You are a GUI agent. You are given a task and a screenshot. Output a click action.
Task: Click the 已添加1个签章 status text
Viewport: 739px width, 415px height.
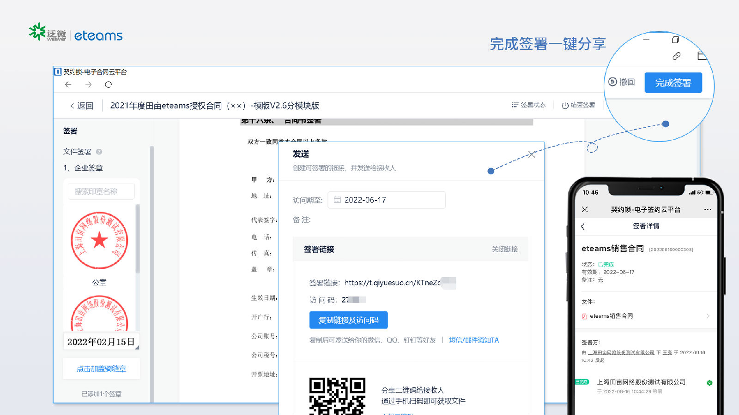[102, 394]
